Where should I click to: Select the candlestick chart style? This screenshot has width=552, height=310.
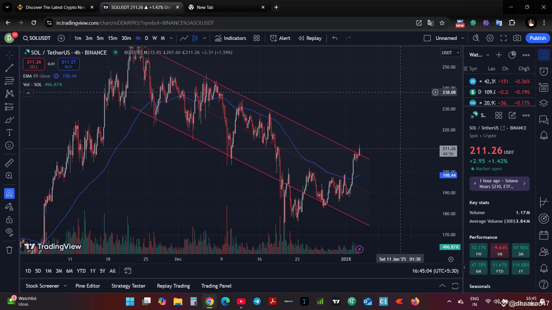click(x=195, y=38)
